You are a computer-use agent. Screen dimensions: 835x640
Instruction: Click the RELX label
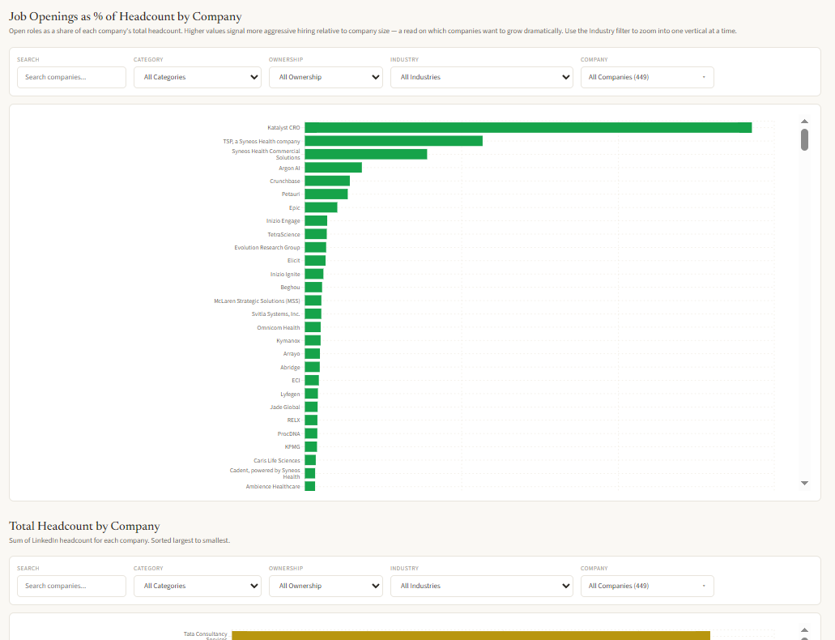(293, 420)
